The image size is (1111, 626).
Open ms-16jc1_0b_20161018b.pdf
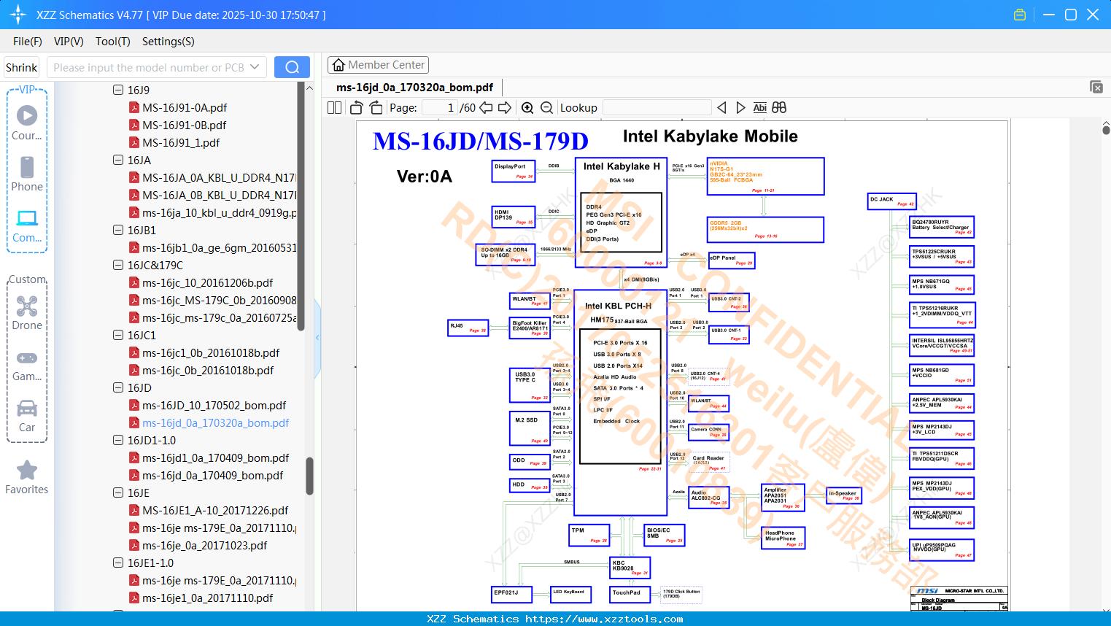coord(211,352)
